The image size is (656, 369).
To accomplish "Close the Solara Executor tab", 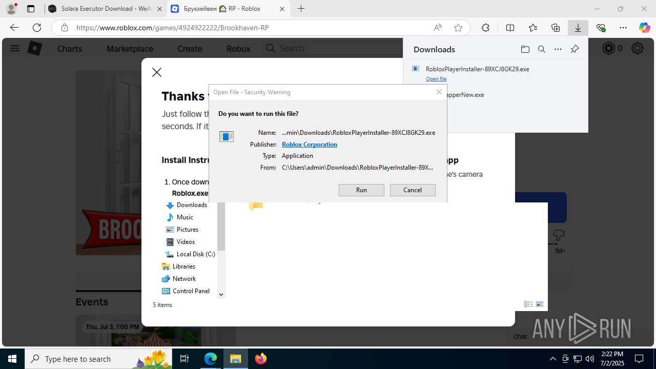I will point(159,9).
